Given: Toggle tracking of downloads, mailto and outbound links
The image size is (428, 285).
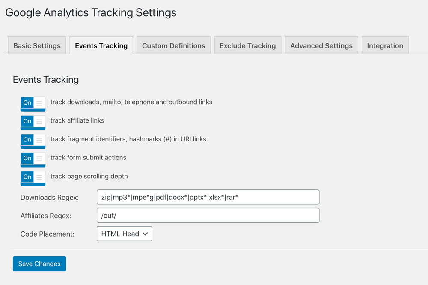Looking at the screenshot, I should pyautogui.click(x=33, y=104).
